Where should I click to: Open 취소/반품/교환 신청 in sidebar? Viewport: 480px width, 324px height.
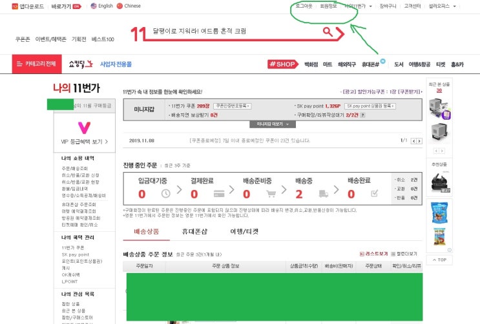(x=80, y=175)
